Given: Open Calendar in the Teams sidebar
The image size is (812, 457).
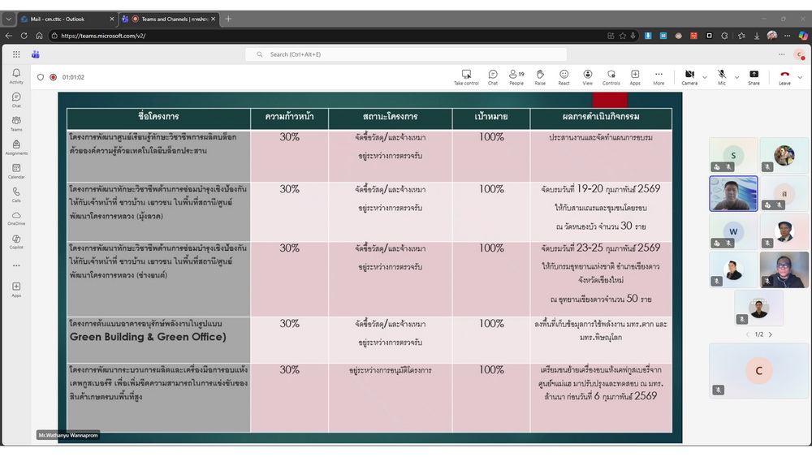Looking at the screenshot, I should [16, 171].
